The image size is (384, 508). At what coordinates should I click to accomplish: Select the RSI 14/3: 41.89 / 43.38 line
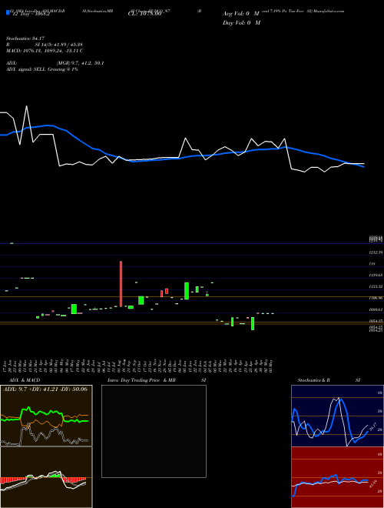coord(44,45)
